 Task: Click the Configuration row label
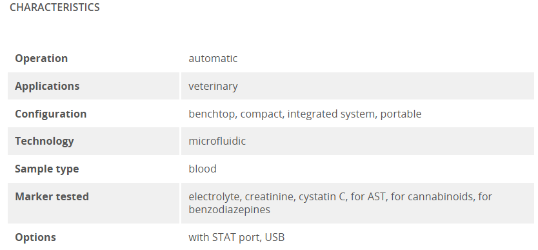[51, 114]
